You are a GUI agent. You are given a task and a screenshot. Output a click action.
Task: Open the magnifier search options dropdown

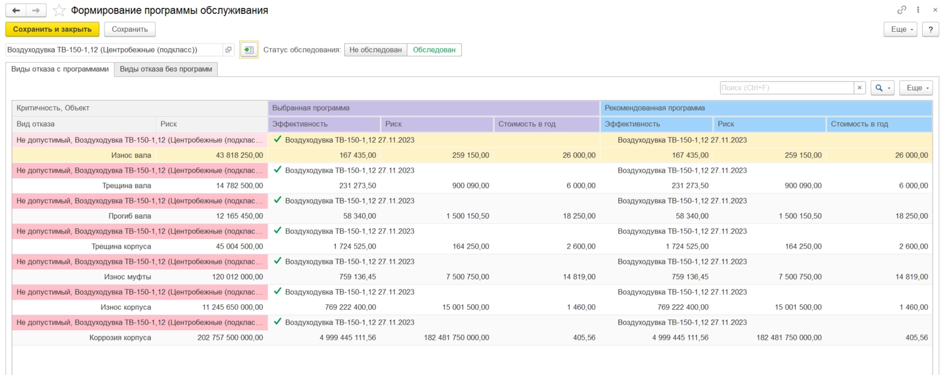tap(882, 88)
